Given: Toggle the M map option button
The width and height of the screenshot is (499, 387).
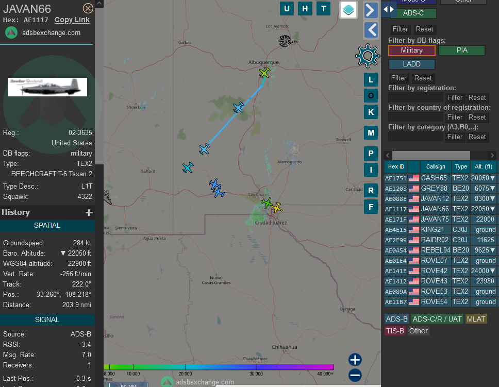Looking at the screenshot, I should pos(371,133).
